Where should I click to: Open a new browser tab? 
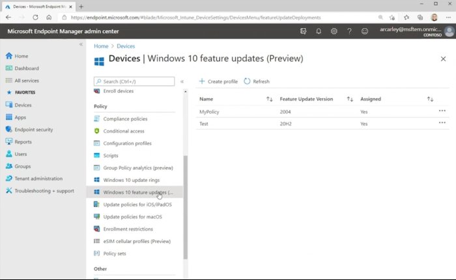tap(81, 6)
